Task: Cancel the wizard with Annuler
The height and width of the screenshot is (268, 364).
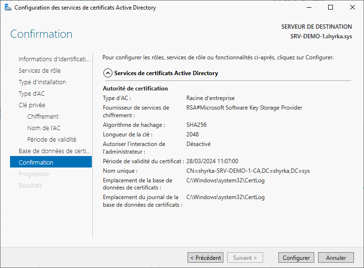Action: [x=336, y=258]
